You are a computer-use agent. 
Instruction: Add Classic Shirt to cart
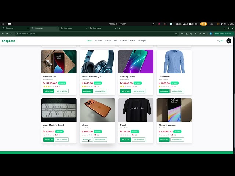coord(164,91)
